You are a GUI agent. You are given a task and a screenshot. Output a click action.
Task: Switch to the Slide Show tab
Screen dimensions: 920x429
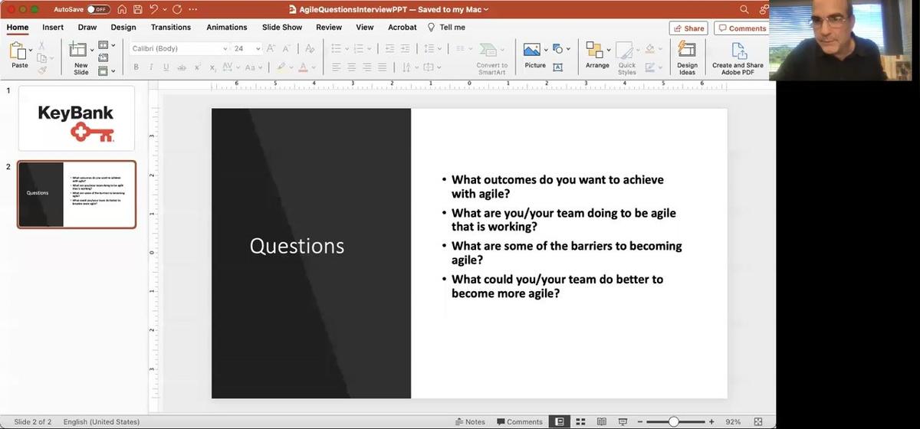coord(282,28)
